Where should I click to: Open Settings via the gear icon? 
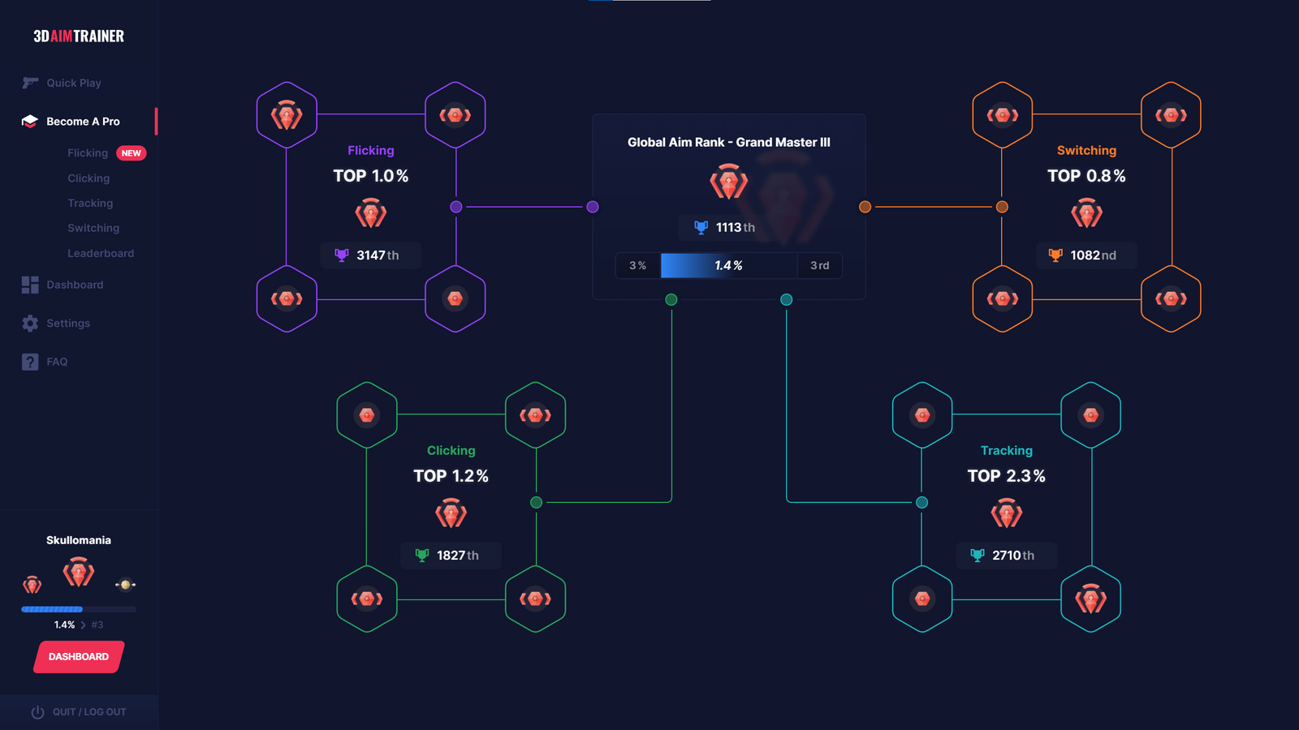[x=30, y=324]
